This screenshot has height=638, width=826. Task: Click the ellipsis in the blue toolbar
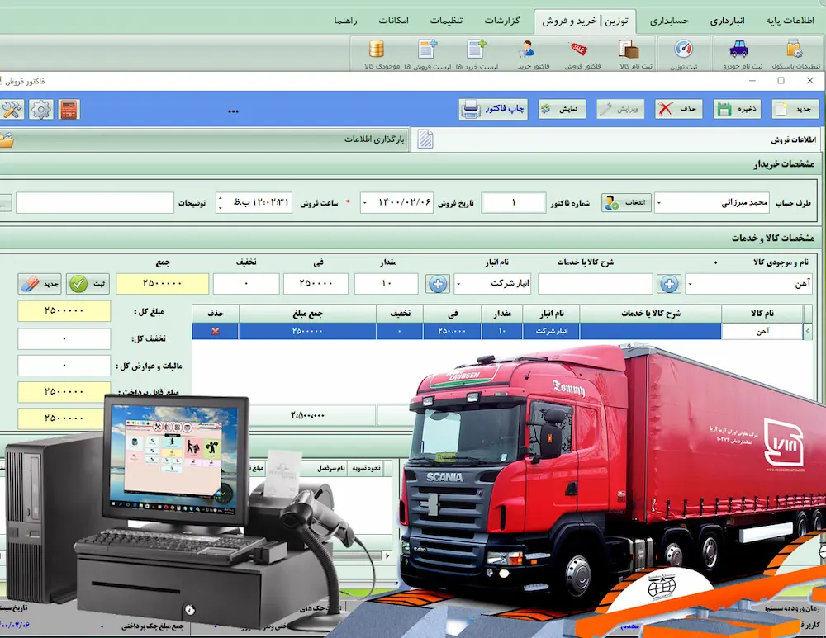pyautogui.click(x=234, y=111)
